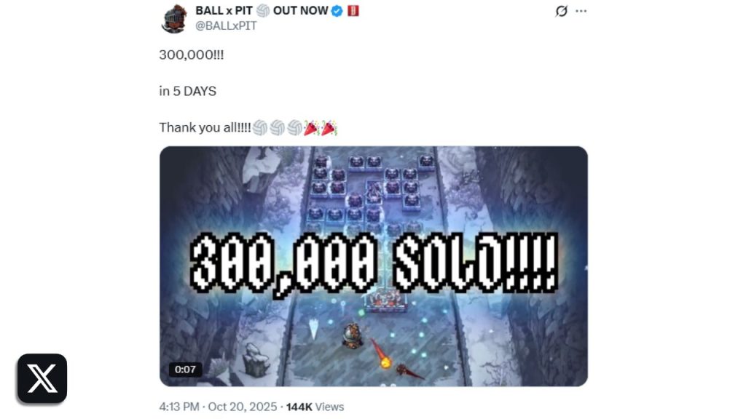The width and height of the screenshot is (746, 419).
Task: Open the three-dot more options menu
Action: 581,11
